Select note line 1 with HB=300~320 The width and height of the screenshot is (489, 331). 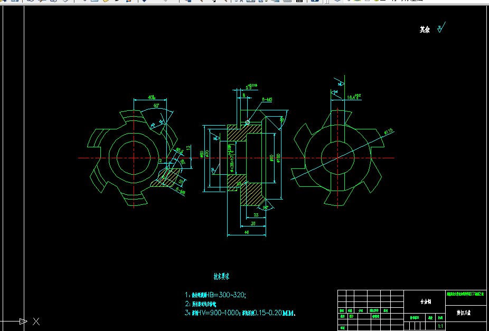pos(215,295)
